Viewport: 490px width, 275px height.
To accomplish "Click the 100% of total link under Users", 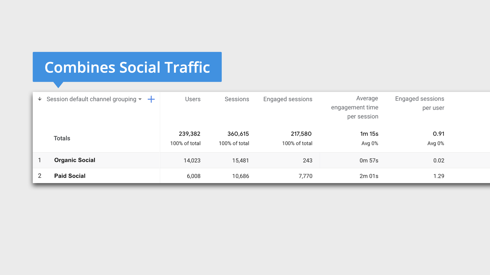I will pyautogui.click(x=185, y=143).
